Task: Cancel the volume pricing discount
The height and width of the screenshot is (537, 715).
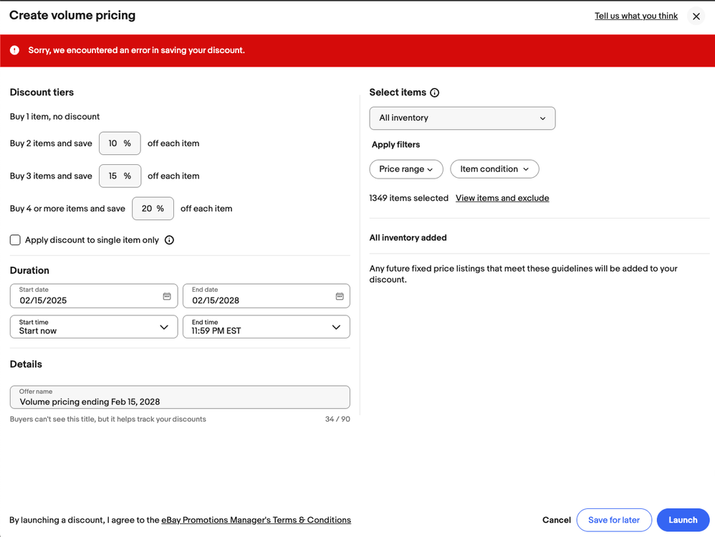Action: (x=557, y=520)
